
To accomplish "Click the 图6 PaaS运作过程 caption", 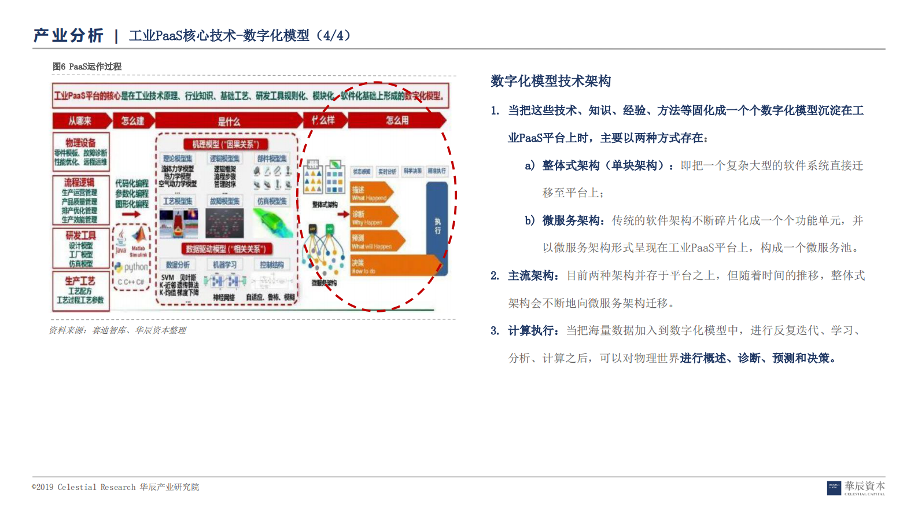I will pos(87,67).
